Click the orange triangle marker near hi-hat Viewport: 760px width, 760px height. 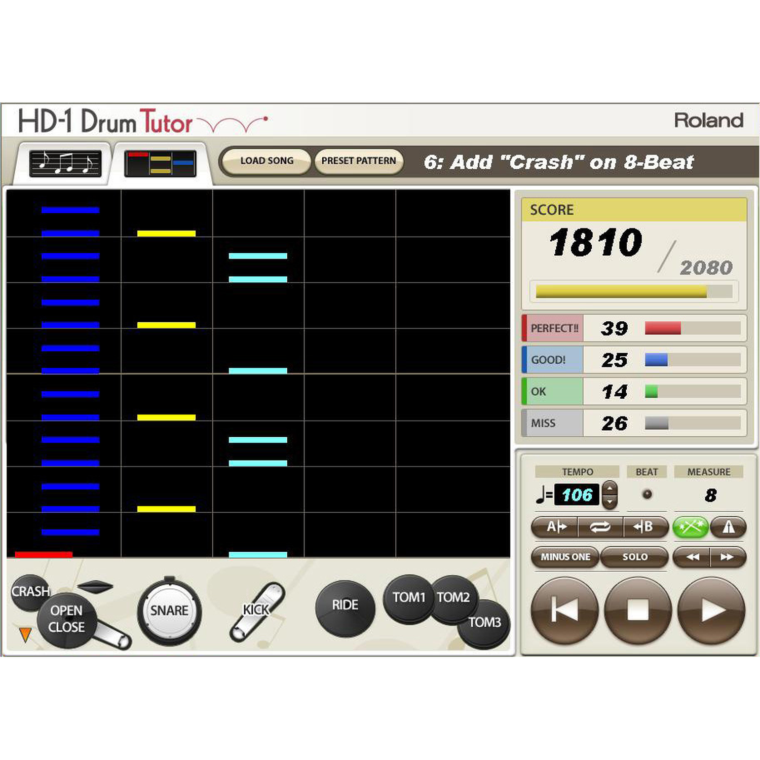coord(25,634)
